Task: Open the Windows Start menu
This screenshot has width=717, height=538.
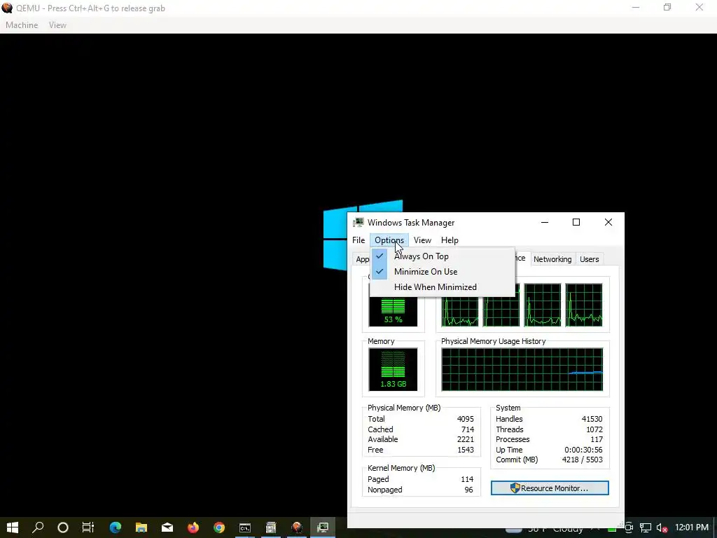Action: [13, 527]
